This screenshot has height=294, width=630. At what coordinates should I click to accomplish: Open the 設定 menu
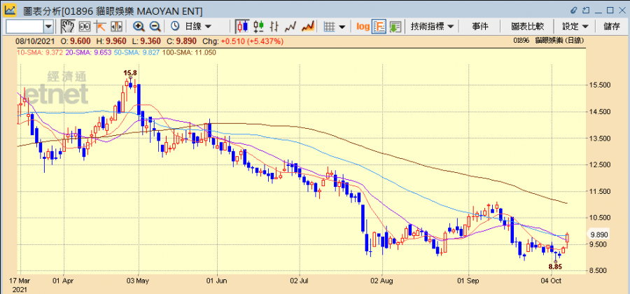click(575, 27)
